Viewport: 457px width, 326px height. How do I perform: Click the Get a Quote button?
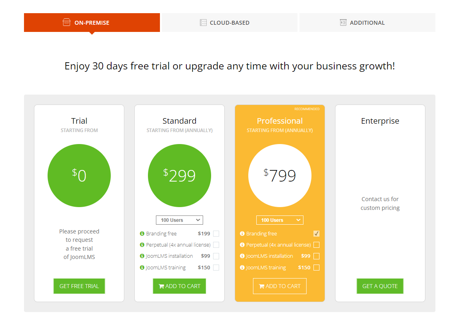point(380,286)
